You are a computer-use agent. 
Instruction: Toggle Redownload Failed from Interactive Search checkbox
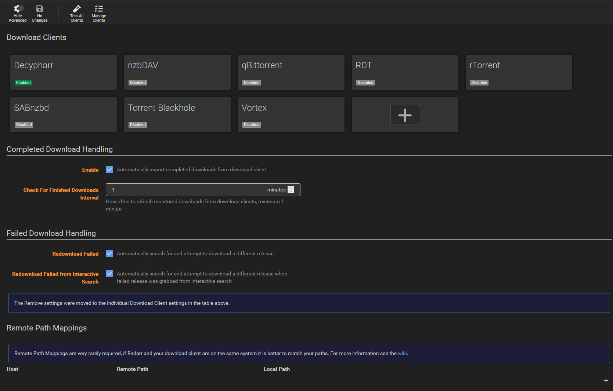[x=109, y=274]
